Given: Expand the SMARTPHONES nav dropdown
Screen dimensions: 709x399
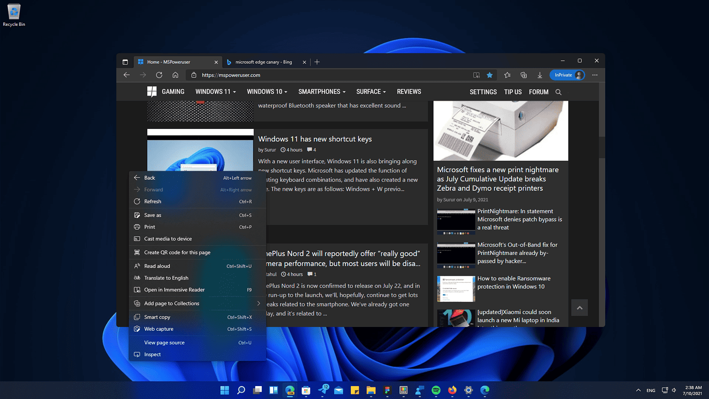Looking at the screenshot, I should click(322, 91).
